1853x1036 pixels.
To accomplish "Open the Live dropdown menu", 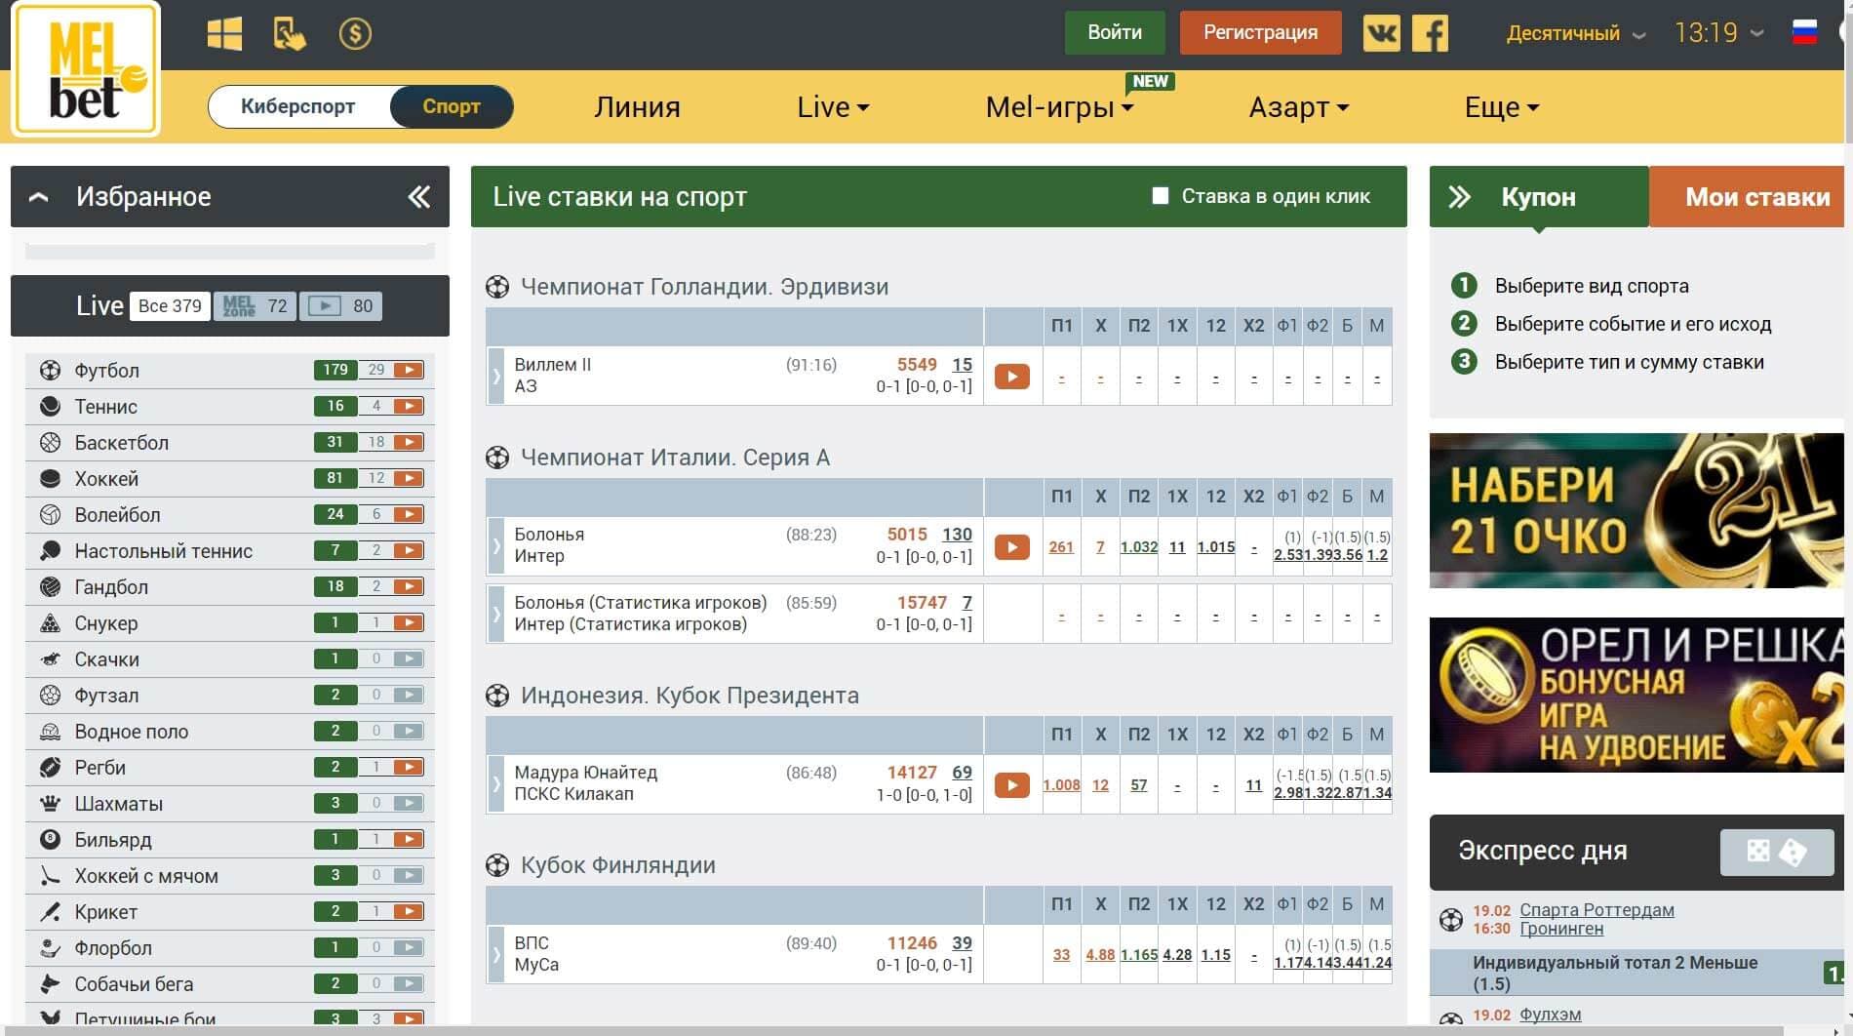I will tap(833, 107).
